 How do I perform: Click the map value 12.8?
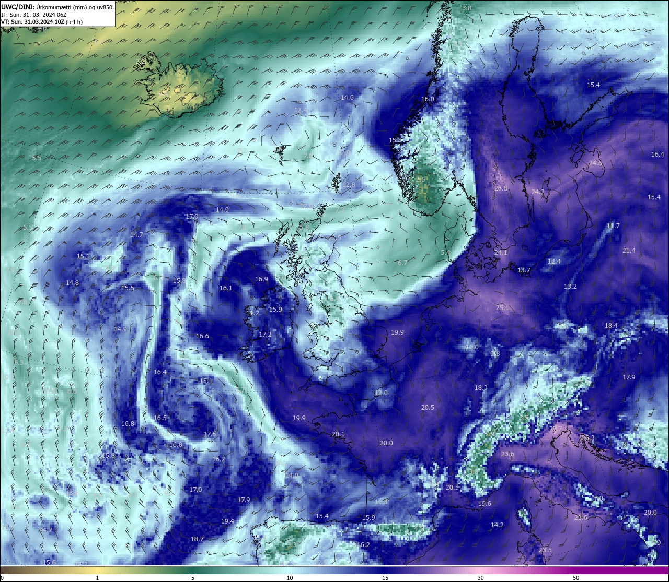coord(349,185)
